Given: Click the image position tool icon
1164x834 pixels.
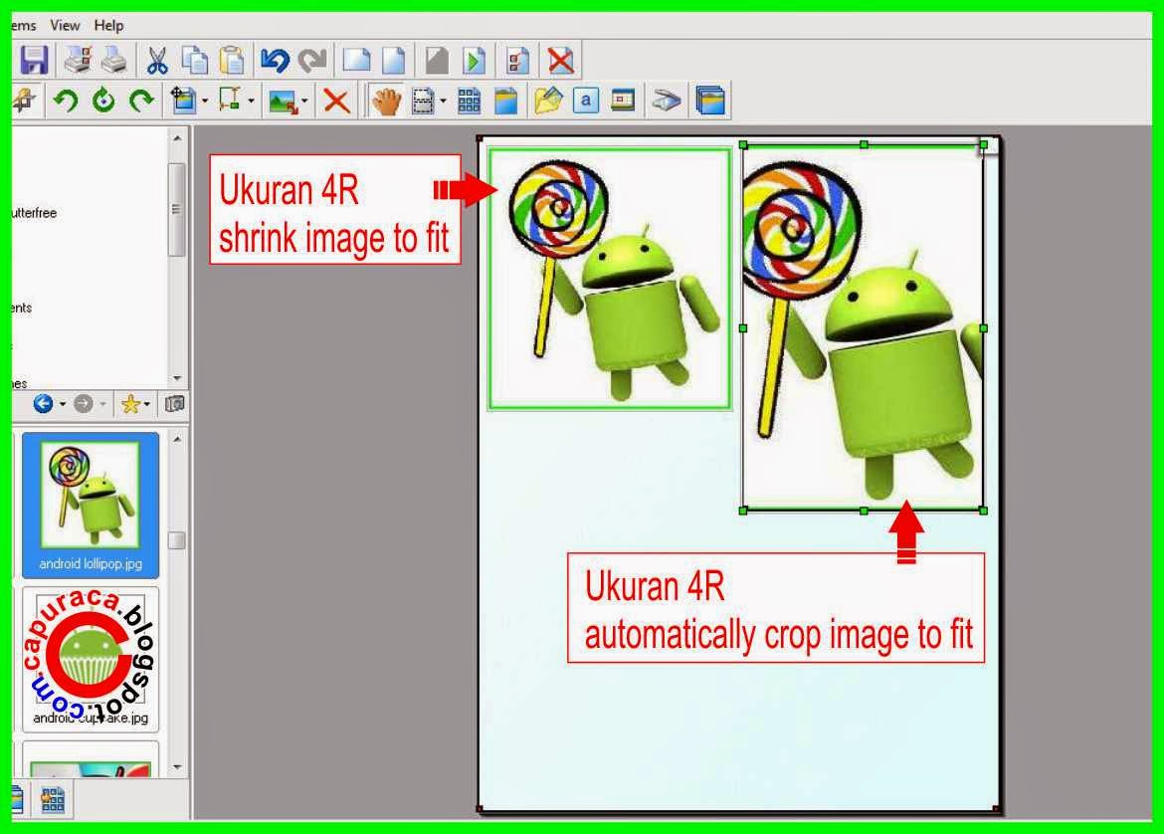Looking at the screenshot, I should coord(183,100).
